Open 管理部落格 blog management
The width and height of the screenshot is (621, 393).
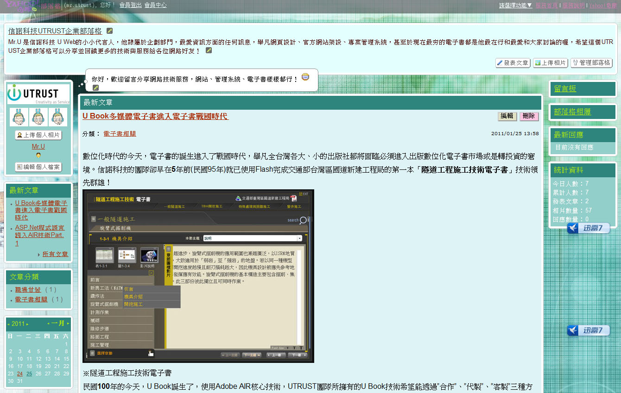[x=591, y=62]
